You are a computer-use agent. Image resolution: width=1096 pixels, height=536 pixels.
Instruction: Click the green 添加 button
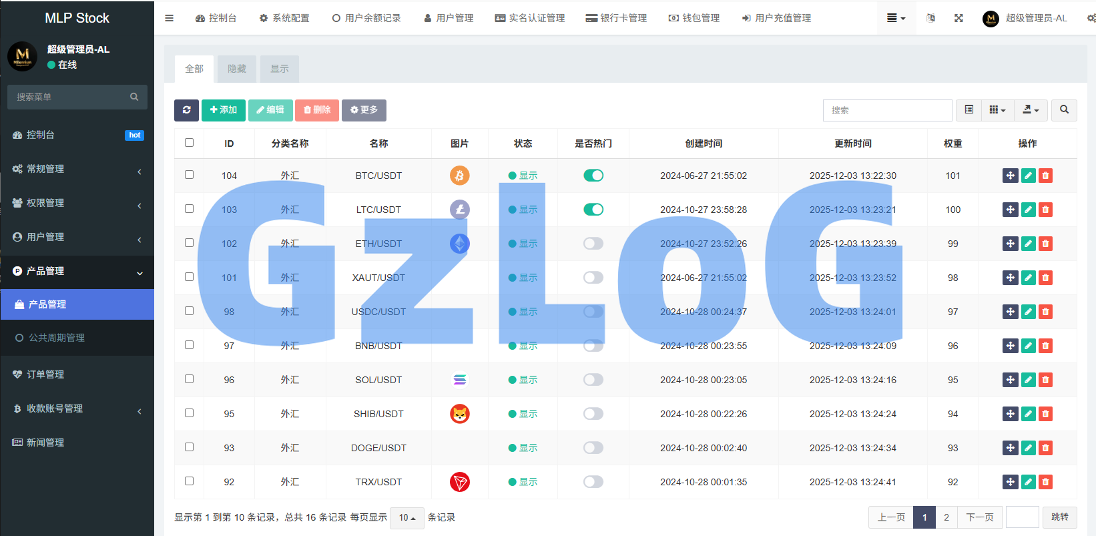pos(224,110)
